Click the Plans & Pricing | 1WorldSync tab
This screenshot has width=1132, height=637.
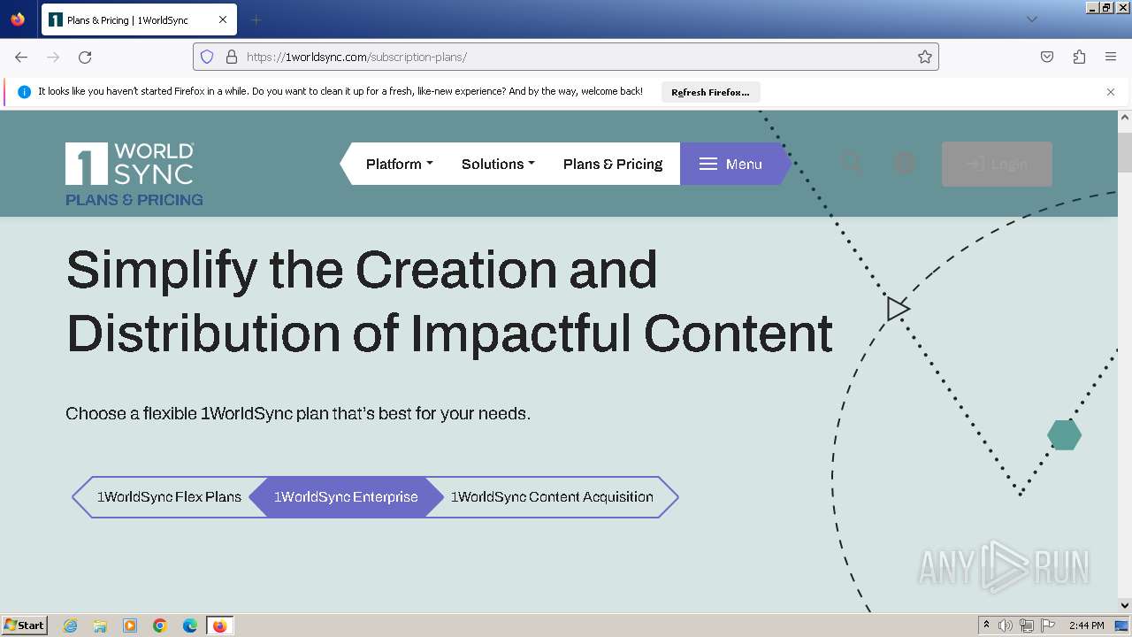[137, 19]
